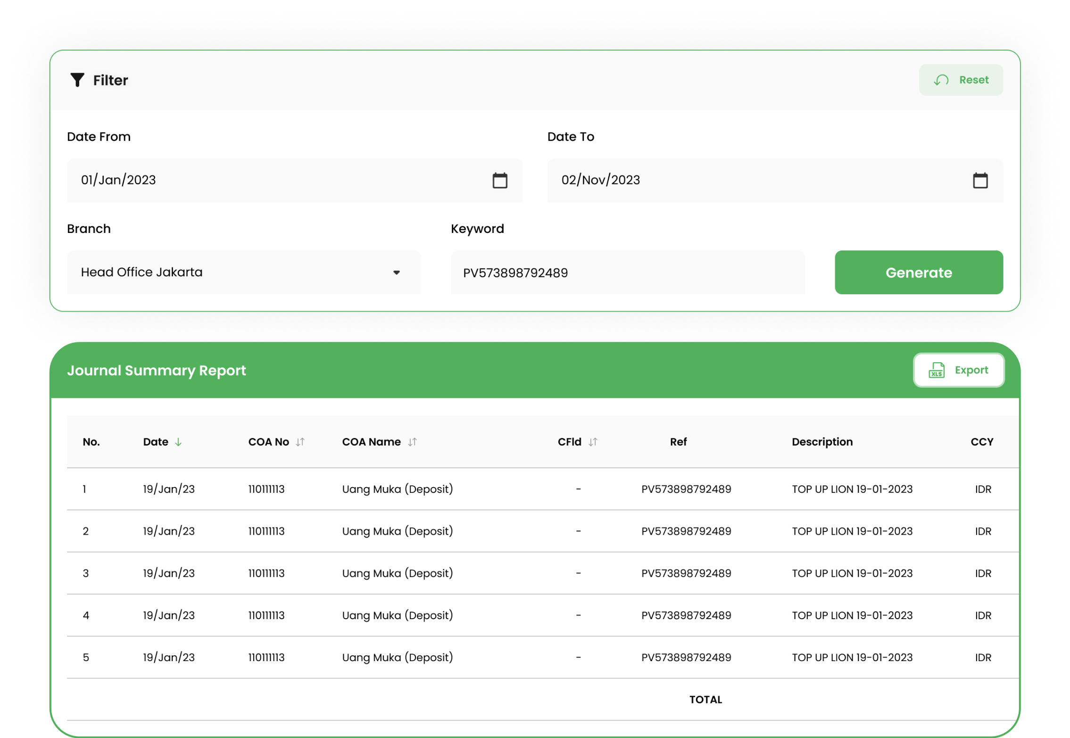Image resolution: width=1070 pixels, height=738 pixels.
Task: Click date 19/Jan/23 in row 4
Action: (169, 615)
